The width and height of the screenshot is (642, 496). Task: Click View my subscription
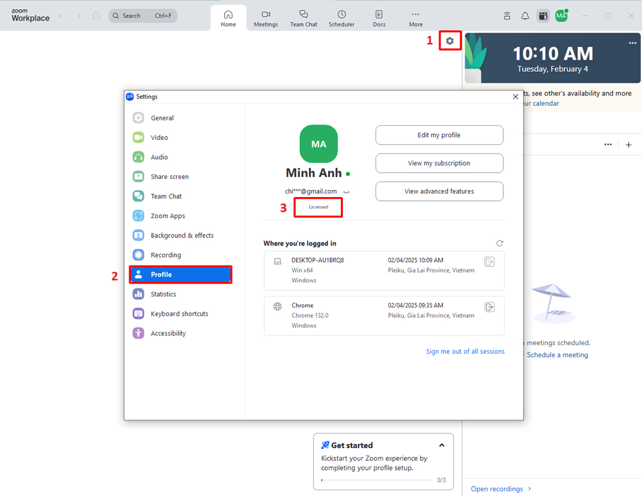[439, 163]
